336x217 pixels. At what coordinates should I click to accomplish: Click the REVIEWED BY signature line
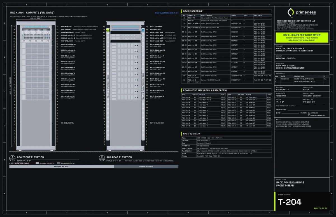(307, 110)
